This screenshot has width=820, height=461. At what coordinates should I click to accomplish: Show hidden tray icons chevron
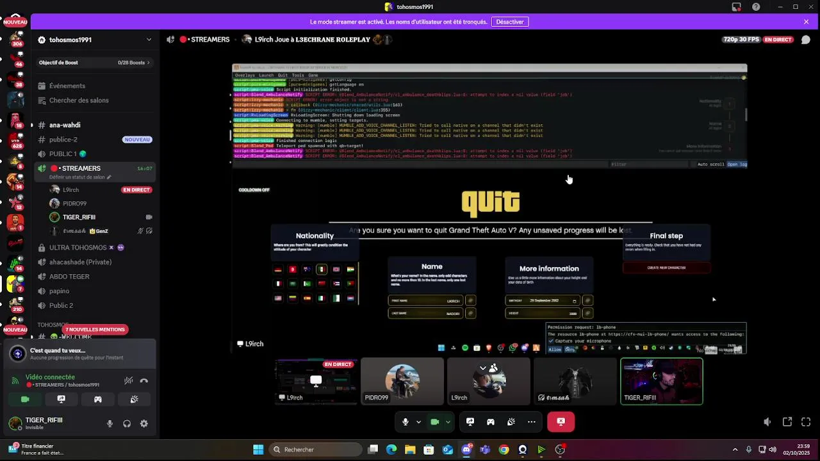734,449
